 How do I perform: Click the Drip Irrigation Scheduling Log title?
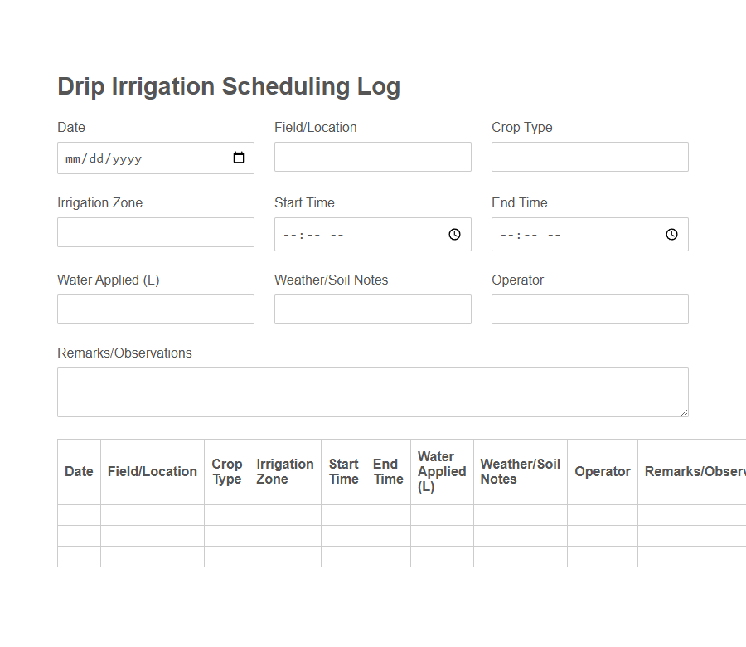(229, 86)
